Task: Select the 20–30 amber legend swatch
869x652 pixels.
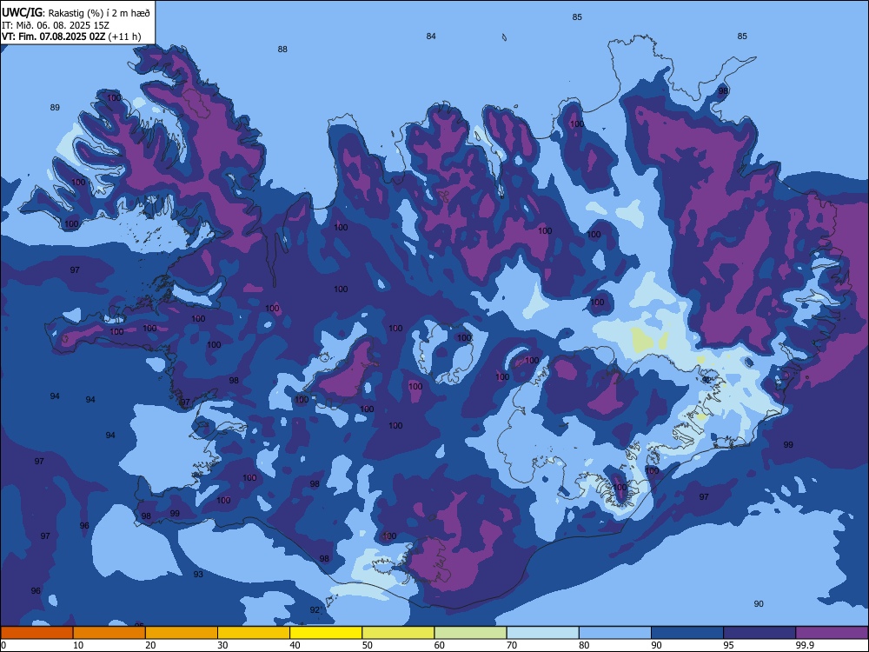Action: tap(182, 633)
